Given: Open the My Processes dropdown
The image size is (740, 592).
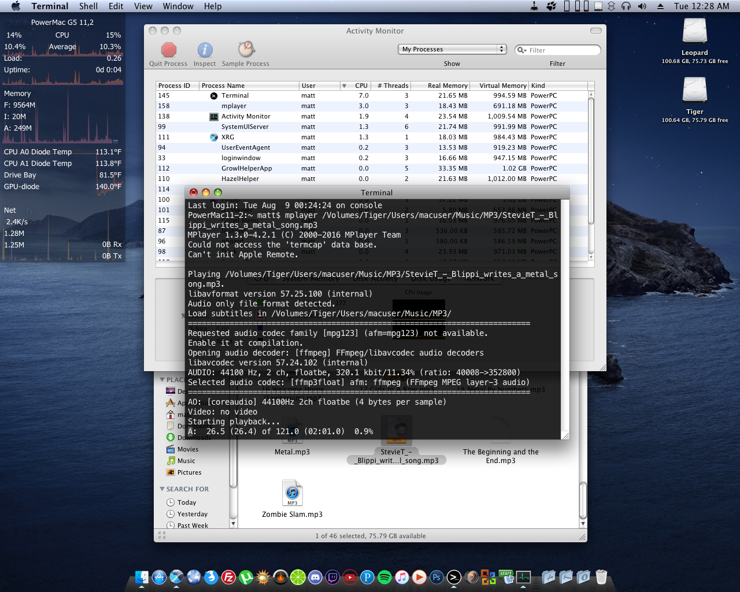Looking at the screenshot, I should pyautogui.click(x=452, y=50).
